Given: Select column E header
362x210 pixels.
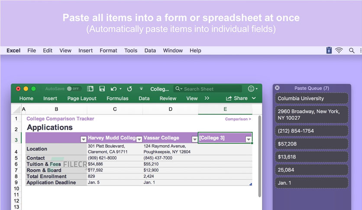Looking at the screenshot, I should (225, 109).
